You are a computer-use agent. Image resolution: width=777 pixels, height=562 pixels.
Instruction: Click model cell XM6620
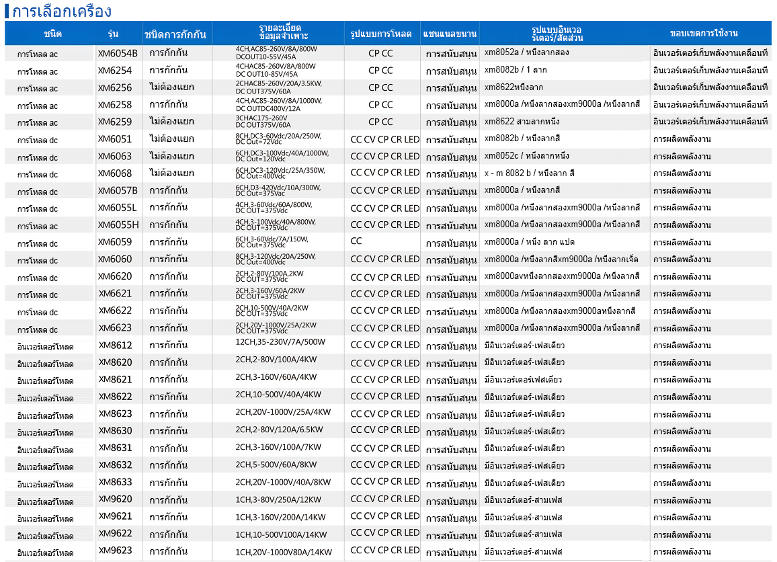tap(115, 276)
